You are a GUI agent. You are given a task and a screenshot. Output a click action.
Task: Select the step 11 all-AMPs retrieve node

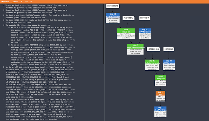pyautogui.click(x=160, y=112)
